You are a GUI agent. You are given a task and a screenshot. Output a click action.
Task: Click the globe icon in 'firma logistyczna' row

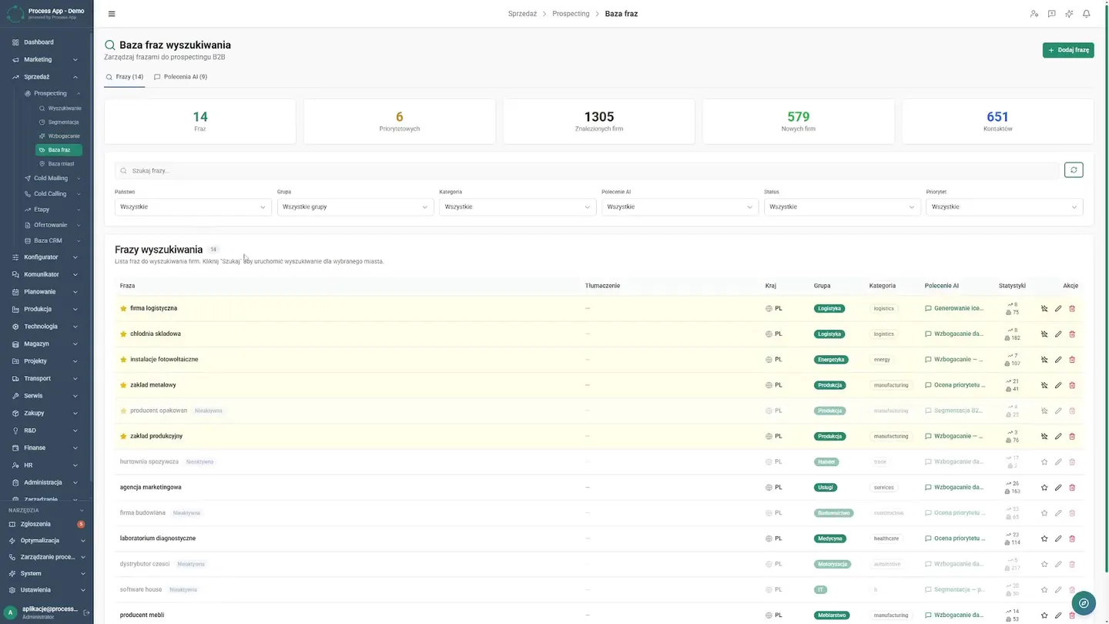(x=769, y=308)
